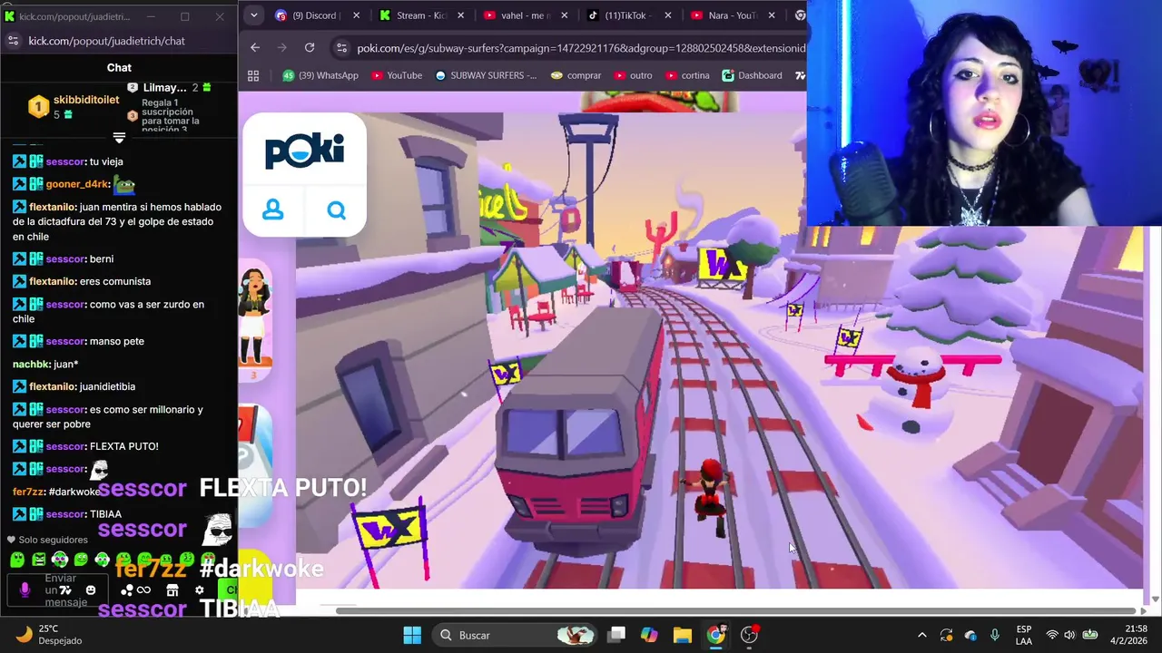
Task: Open the WhatsApp bookmark
Action: [320, 75]
